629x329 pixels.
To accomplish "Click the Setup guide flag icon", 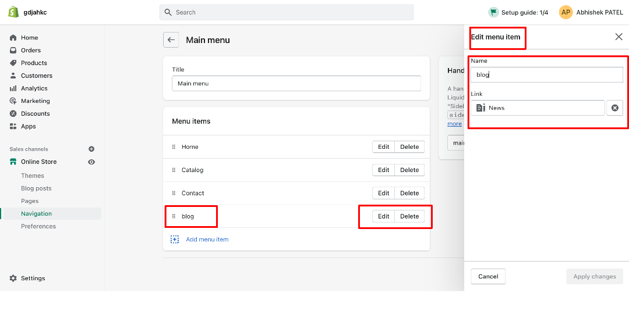I will [x=493, y=12].
